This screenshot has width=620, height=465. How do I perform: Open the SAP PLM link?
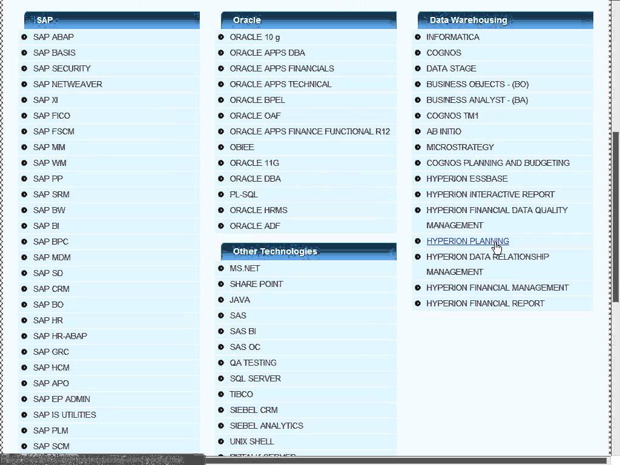click(51, 431)
